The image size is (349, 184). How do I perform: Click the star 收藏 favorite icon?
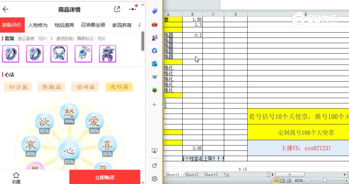click(16, 175)
